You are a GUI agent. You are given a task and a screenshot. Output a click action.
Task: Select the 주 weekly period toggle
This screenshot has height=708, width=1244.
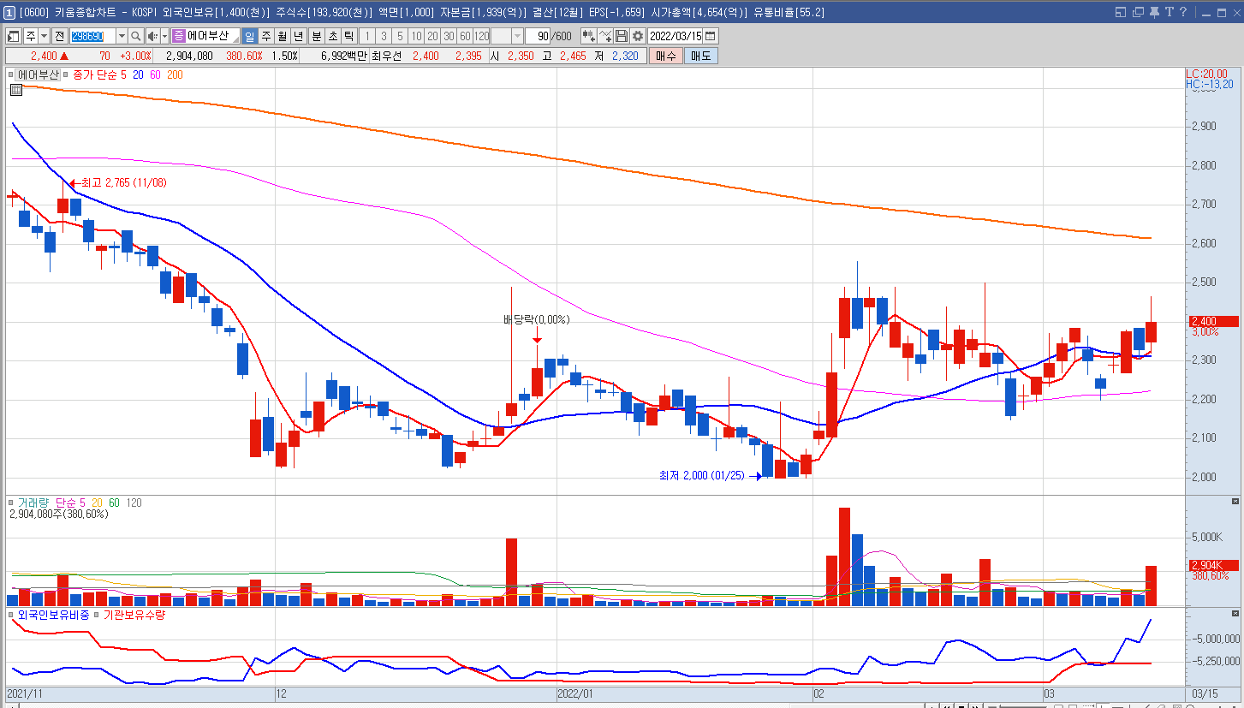[x=266, y=36]
